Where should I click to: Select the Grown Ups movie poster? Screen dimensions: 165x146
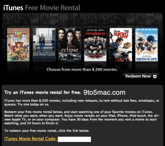pyautogui.click(x=147, y=44)
